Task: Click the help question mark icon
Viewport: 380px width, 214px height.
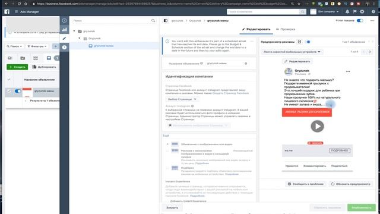Action: click(373, 12)
